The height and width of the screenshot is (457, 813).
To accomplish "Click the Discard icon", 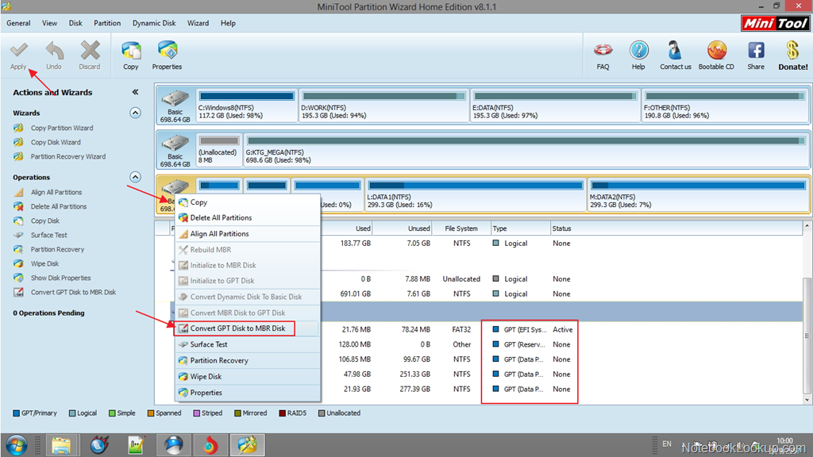I will tap(89, 54).
